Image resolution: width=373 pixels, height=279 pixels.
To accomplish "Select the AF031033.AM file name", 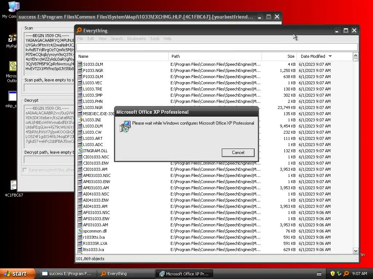I will [x=96, y=225].
